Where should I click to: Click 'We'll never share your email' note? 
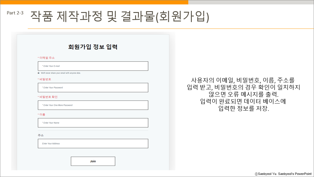tap(61, 73)
